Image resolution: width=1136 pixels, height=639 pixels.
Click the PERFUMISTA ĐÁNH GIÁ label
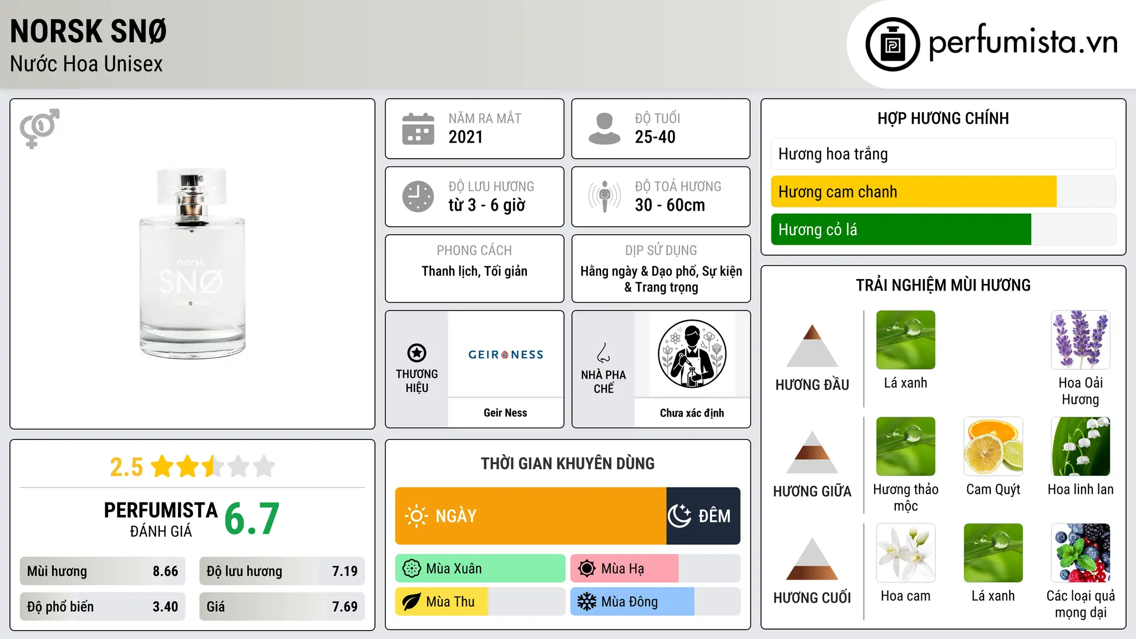pyautogui.click(x=161, y=519)
